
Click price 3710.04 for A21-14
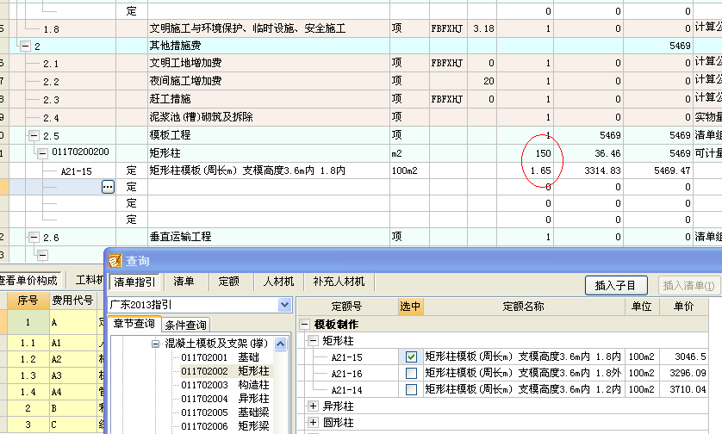684,390
